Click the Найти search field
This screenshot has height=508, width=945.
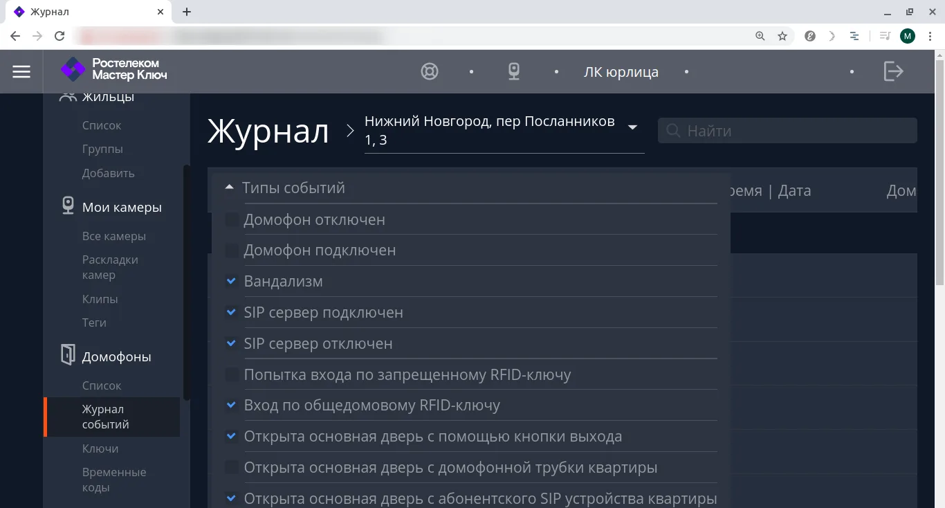787,130
